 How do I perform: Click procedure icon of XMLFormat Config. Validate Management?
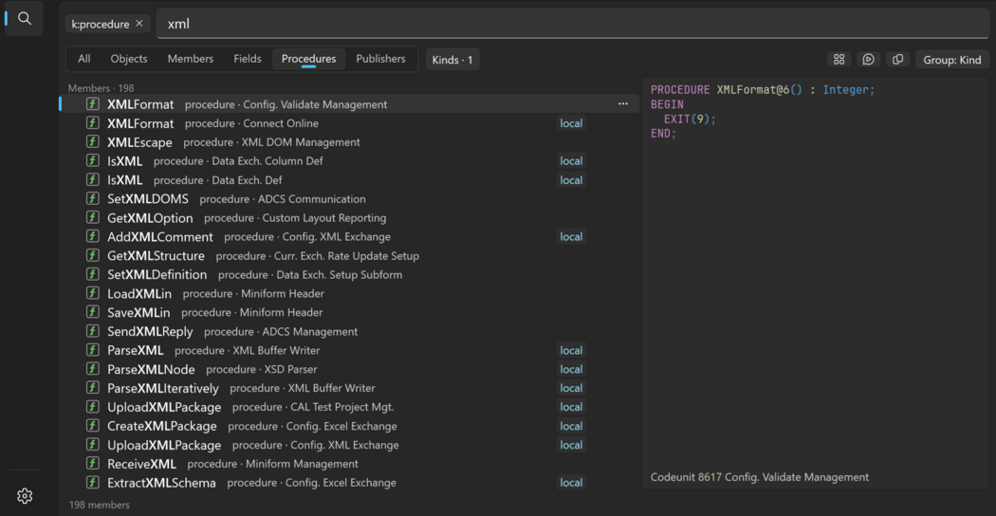click(x=93, y=104)
